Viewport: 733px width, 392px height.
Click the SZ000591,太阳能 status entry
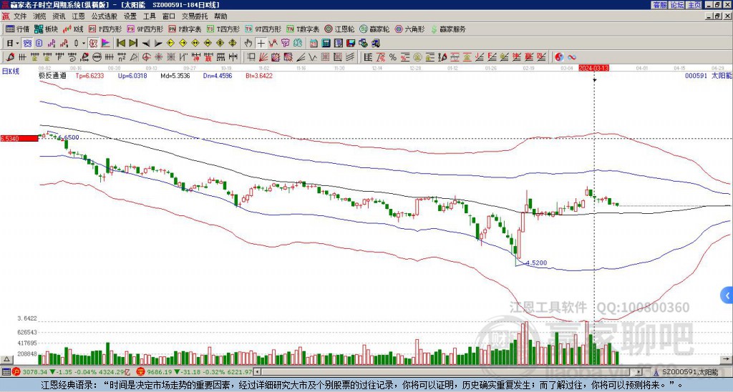coord(686,372)
